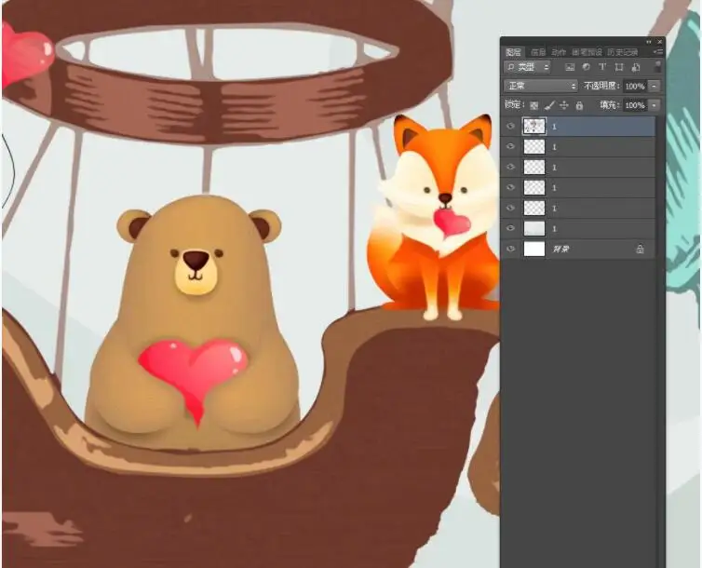Viewport: 702px width, 568px height.
Task: Switch to the 历史记录 tab
Action: coord(622,52)
